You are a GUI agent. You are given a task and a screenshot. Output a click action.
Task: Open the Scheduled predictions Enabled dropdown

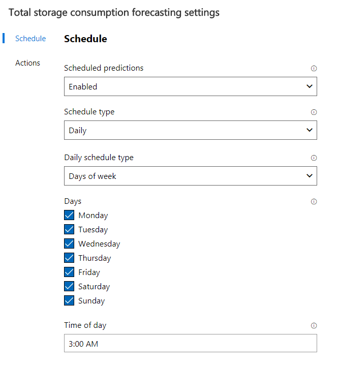pos(190,86)
